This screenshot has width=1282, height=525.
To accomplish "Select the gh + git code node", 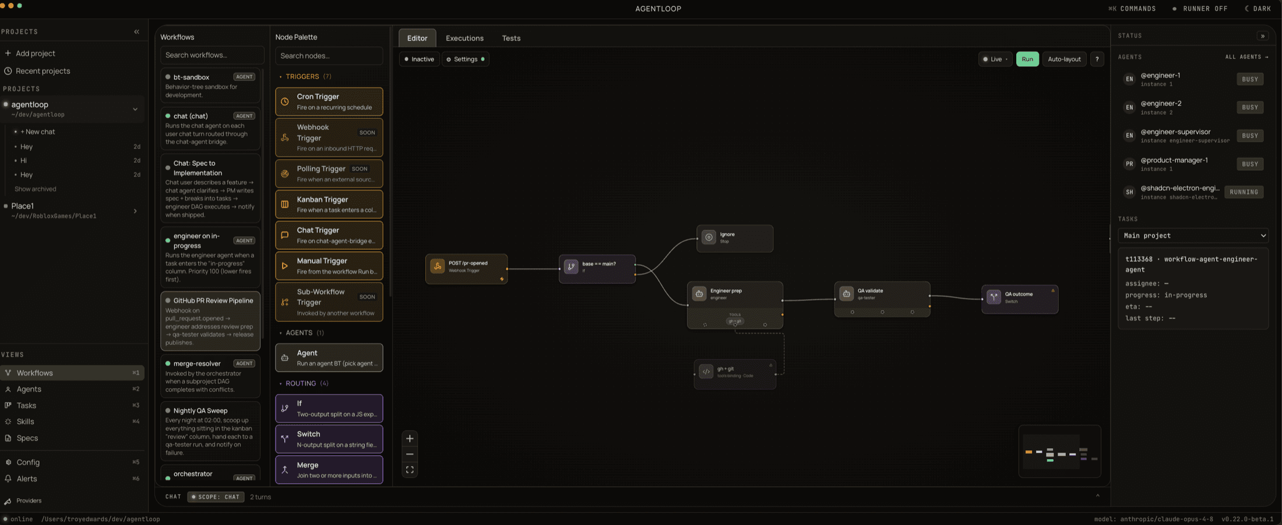I will click(735, 374).
